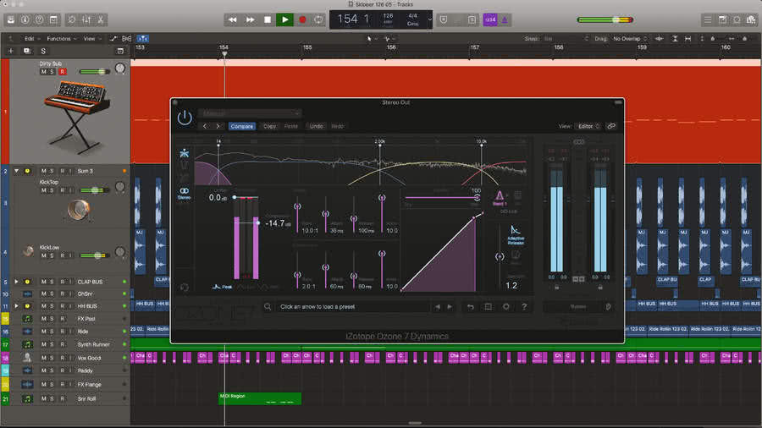Click the Undo button in plugin header
This screenshot has width=762, height=428.
317,126
